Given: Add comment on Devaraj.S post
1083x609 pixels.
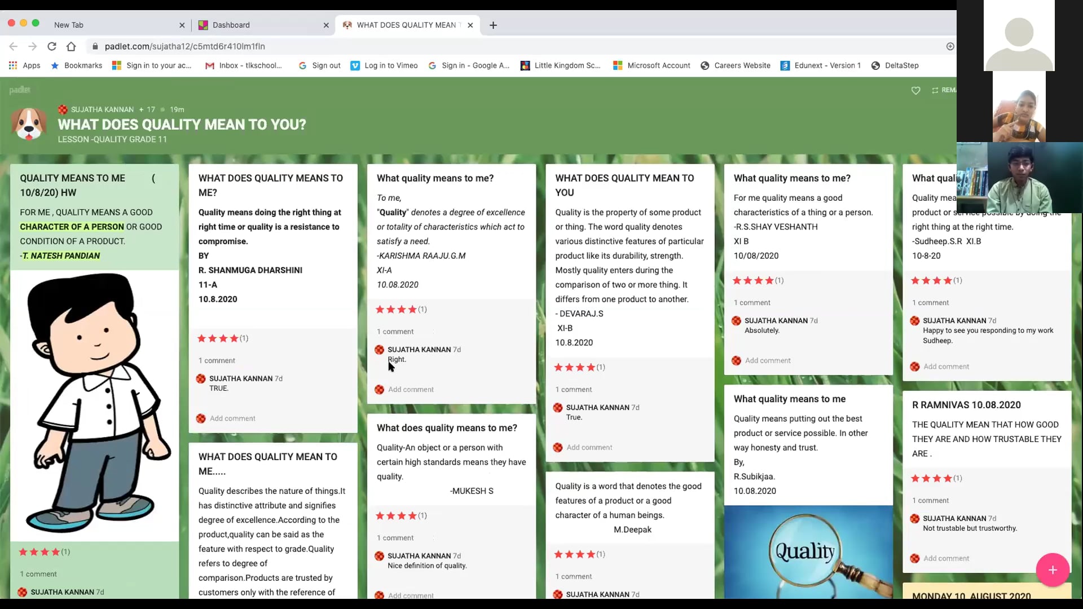Looking at the screenshot, I should [589, 447].
